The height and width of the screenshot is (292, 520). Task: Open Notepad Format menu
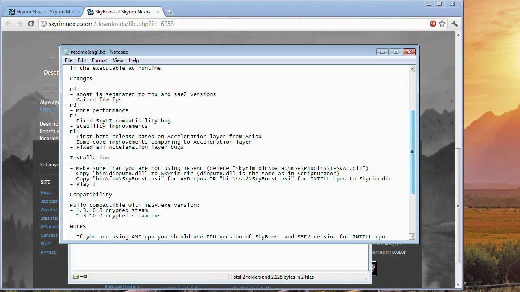[x=100, y=60]
